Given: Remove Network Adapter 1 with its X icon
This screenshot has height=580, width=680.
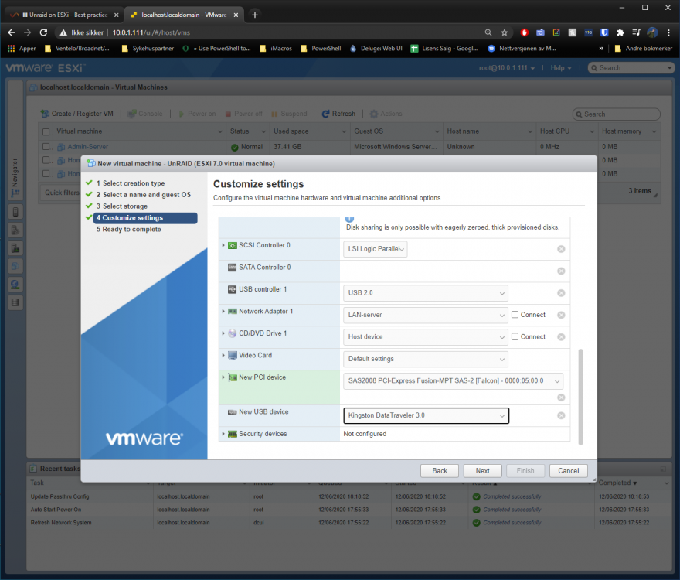Looking at the screenshot, I should [x=561, y=316].
